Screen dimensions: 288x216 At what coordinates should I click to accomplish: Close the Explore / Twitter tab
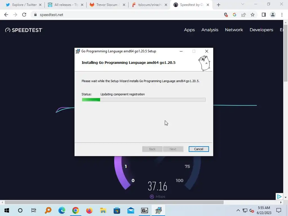tap(40, 5)
